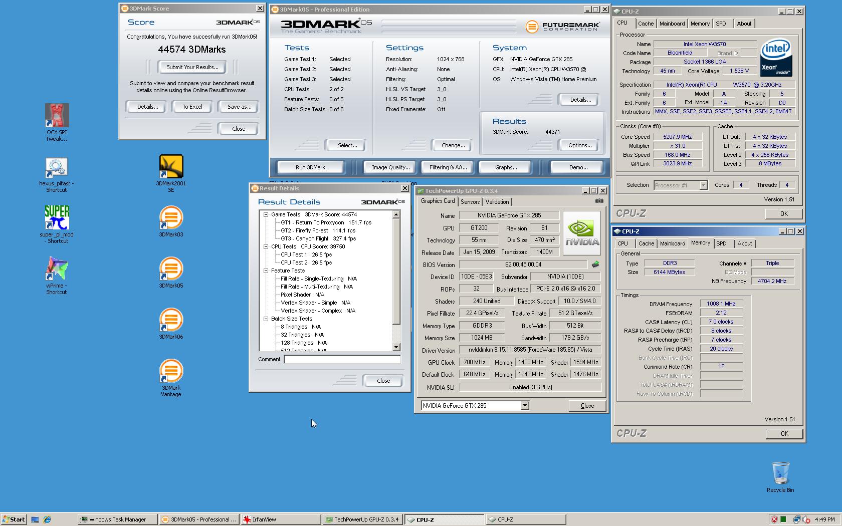This screenshot has width=842, height=526.
Task: Collapse the Feature Tests tree node
Action: (x=266, y=271)
